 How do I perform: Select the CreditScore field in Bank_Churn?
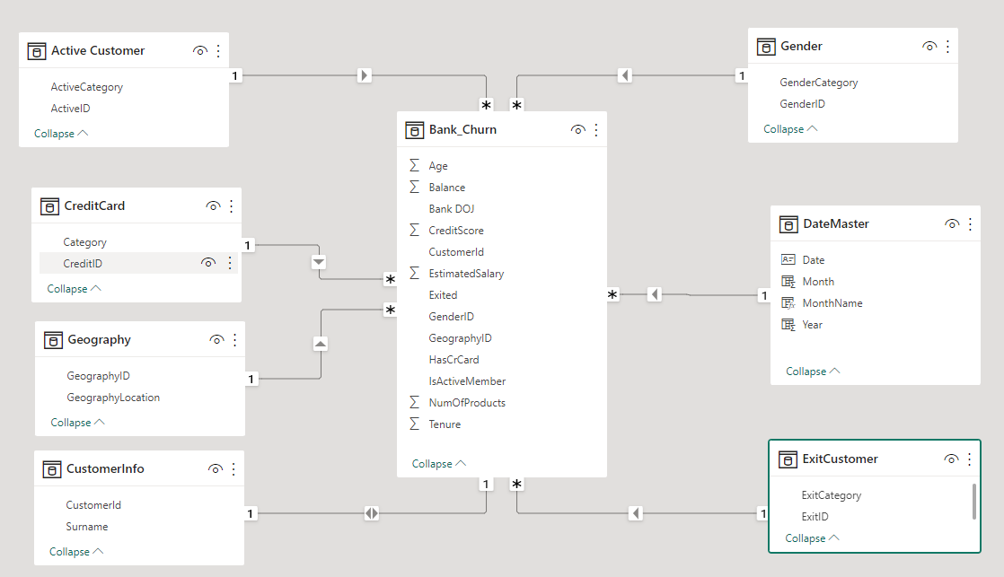[x=456, y=231]
